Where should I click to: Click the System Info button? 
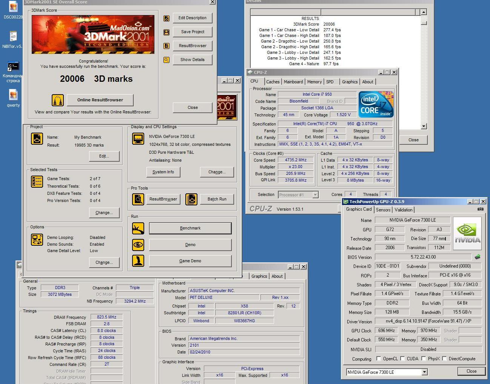[x=163, y=172]
